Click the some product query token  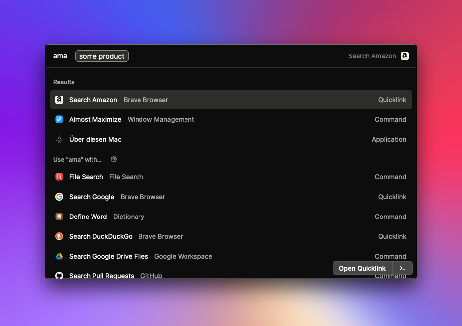101,56
